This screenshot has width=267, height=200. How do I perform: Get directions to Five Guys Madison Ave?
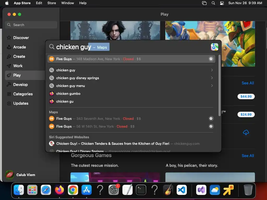click(x=211, y=59)
